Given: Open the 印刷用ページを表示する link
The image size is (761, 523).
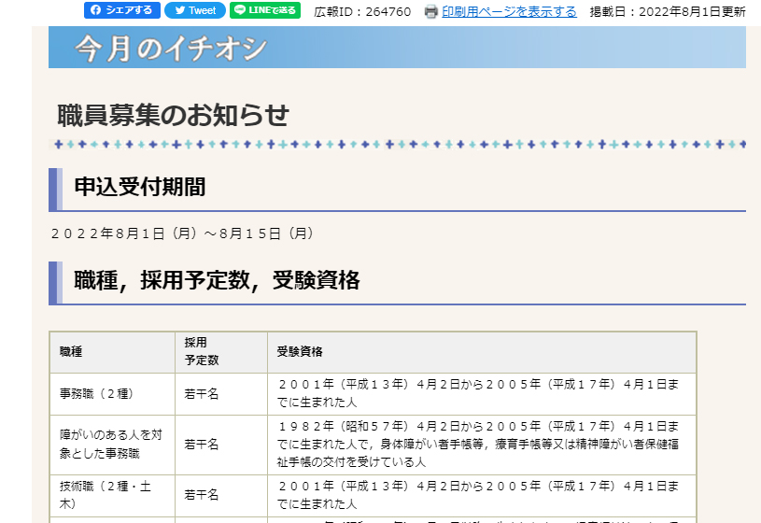Looking at the screenshot, I should [509, 12].
